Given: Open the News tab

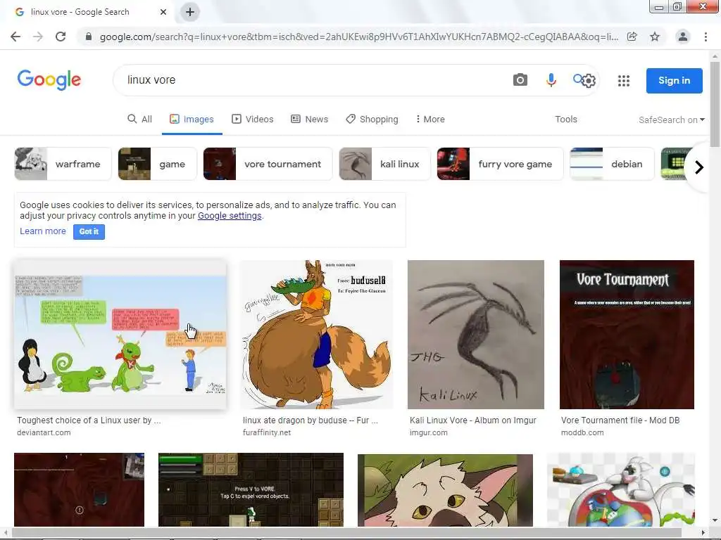Looking at the screenshot, I should 310,120.
